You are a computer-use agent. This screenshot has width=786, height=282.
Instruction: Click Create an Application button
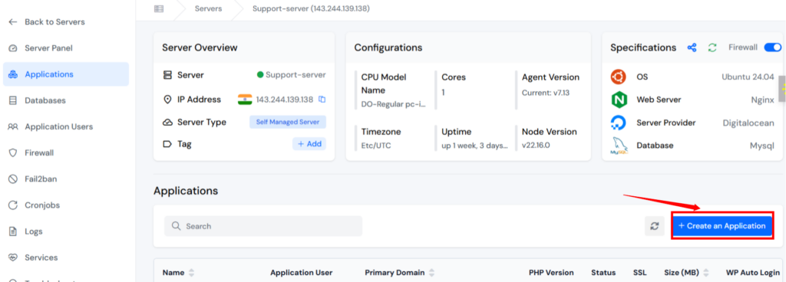pos(722,226)
